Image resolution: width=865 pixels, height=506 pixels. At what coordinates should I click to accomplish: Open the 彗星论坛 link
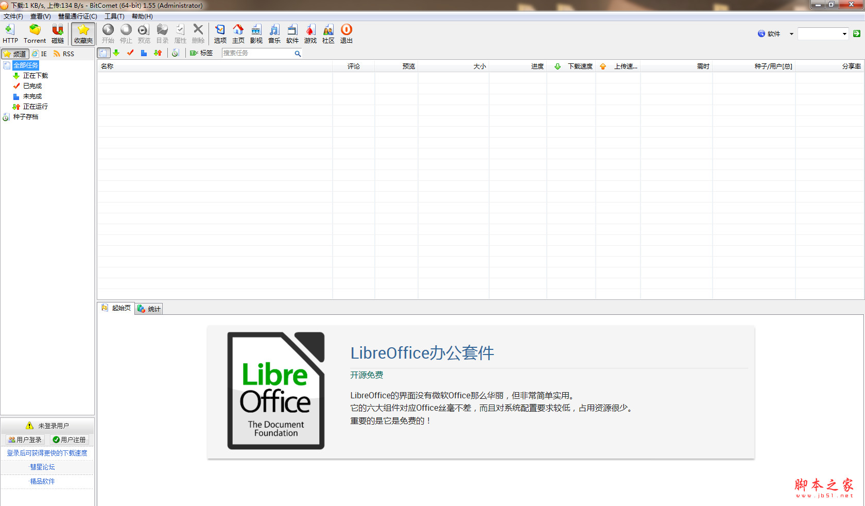click(x=42, y=467)
